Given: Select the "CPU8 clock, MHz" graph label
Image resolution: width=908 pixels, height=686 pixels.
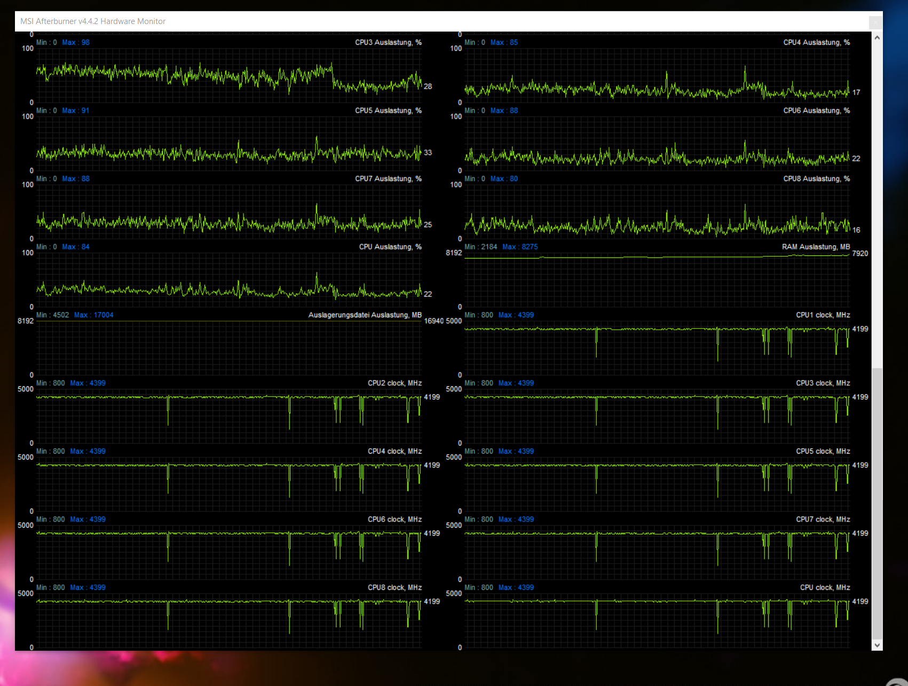Looking at the screenshot, I should point(394,587).
